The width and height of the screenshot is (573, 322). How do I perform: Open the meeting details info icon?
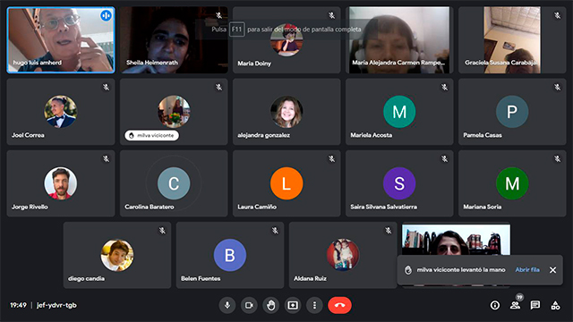pos(495,305)
